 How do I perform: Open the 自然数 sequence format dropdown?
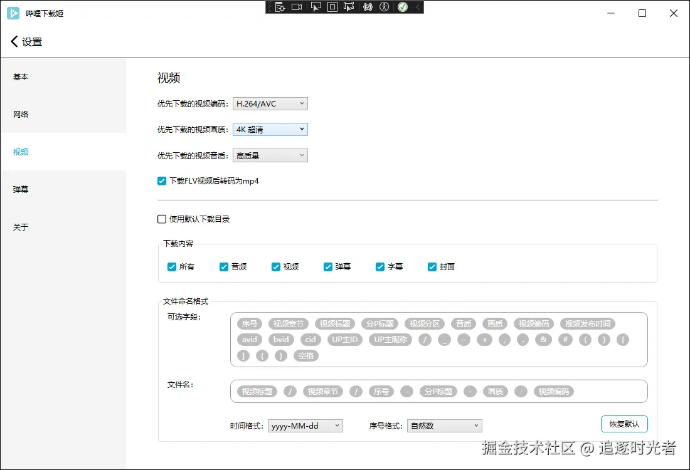445,426
